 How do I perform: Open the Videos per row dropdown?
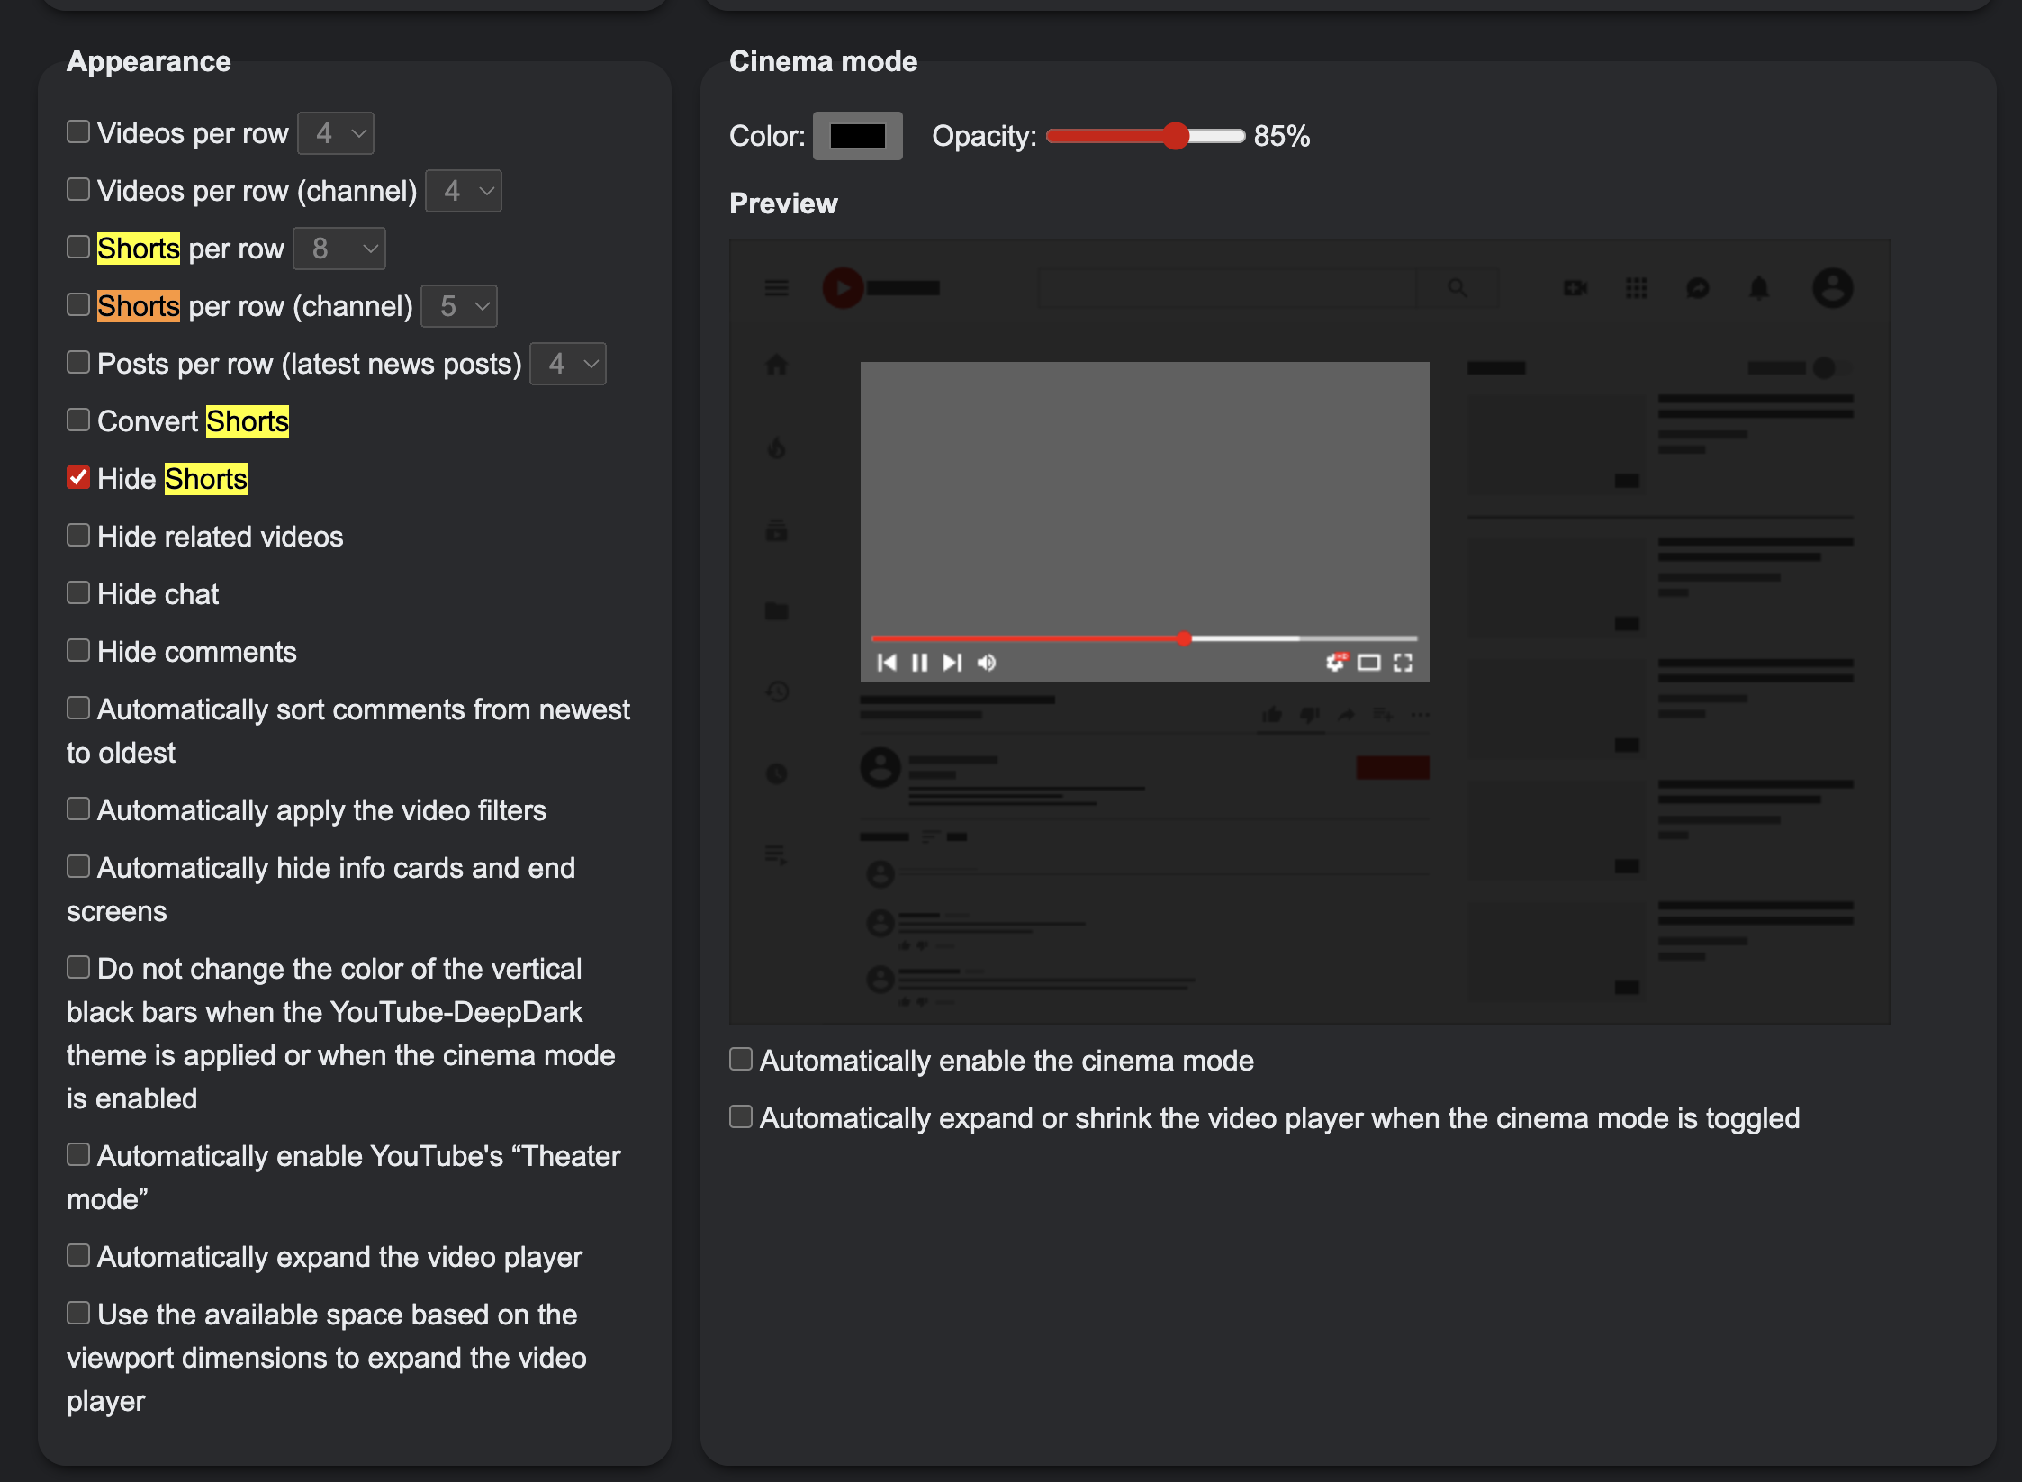[x=335, y=132]
